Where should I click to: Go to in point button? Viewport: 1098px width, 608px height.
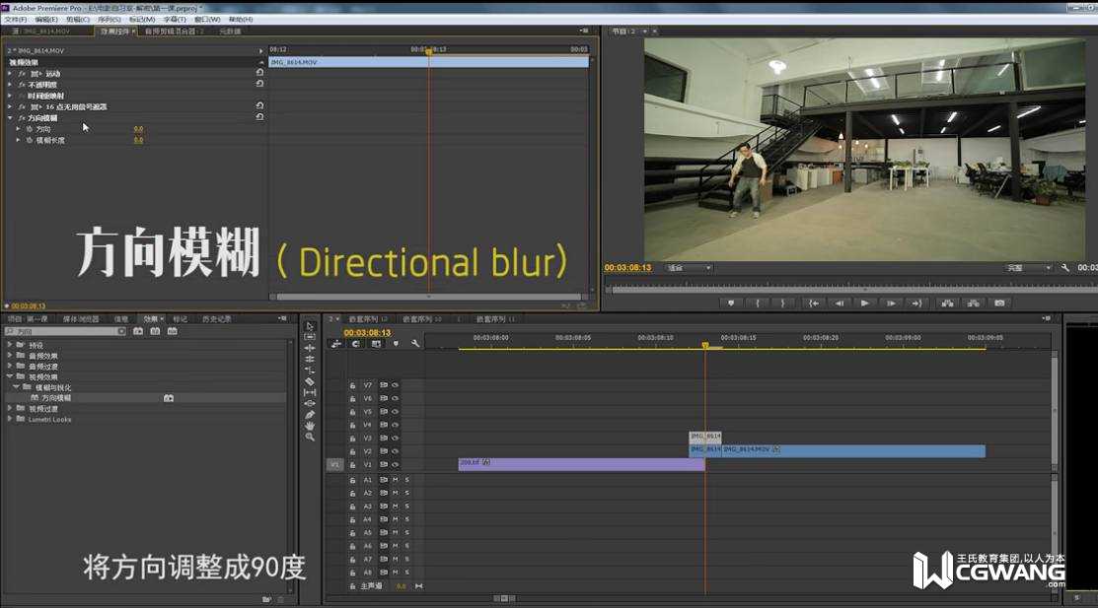[813, 303]
